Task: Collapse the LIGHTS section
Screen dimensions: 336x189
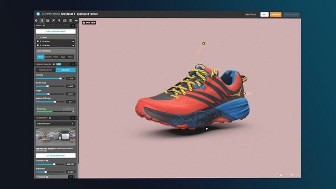Action: pyautogui.click(x=35, y=26)
